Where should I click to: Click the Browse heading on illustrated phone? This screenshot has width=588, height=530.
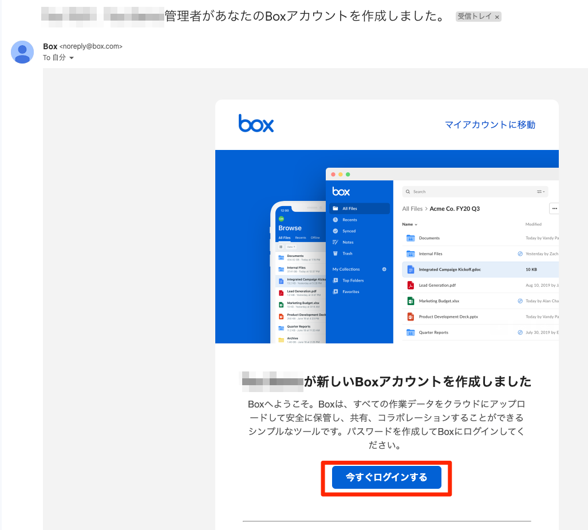pos(290,228)
